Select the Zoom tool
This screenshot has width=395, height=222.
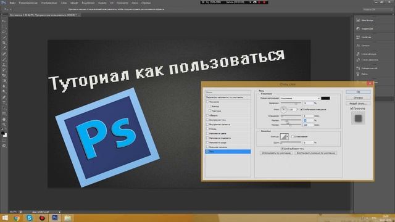tap(4, 125)
